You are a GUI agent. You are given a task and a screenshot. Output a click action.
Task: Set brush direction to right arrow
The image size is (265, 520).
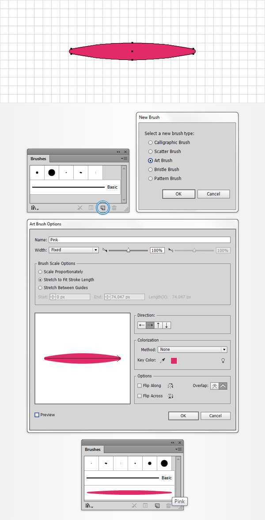[150, 325]
